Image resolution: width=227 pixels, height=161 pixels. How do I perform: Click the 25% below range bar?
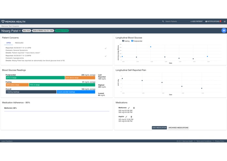(x=17, y=85)
